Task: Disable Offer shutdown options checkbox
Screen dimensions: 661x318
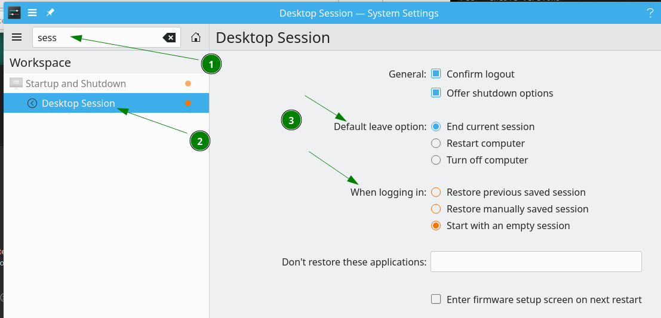Action: coord(436,92)
